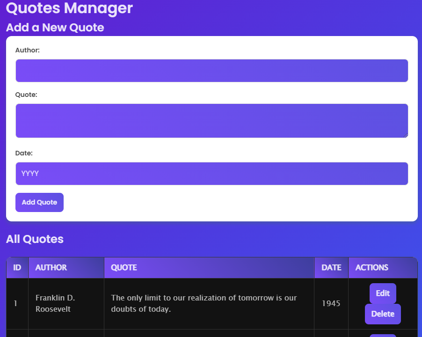Edit the Franklin D. Roosevelt quote

tap(383, 293)
